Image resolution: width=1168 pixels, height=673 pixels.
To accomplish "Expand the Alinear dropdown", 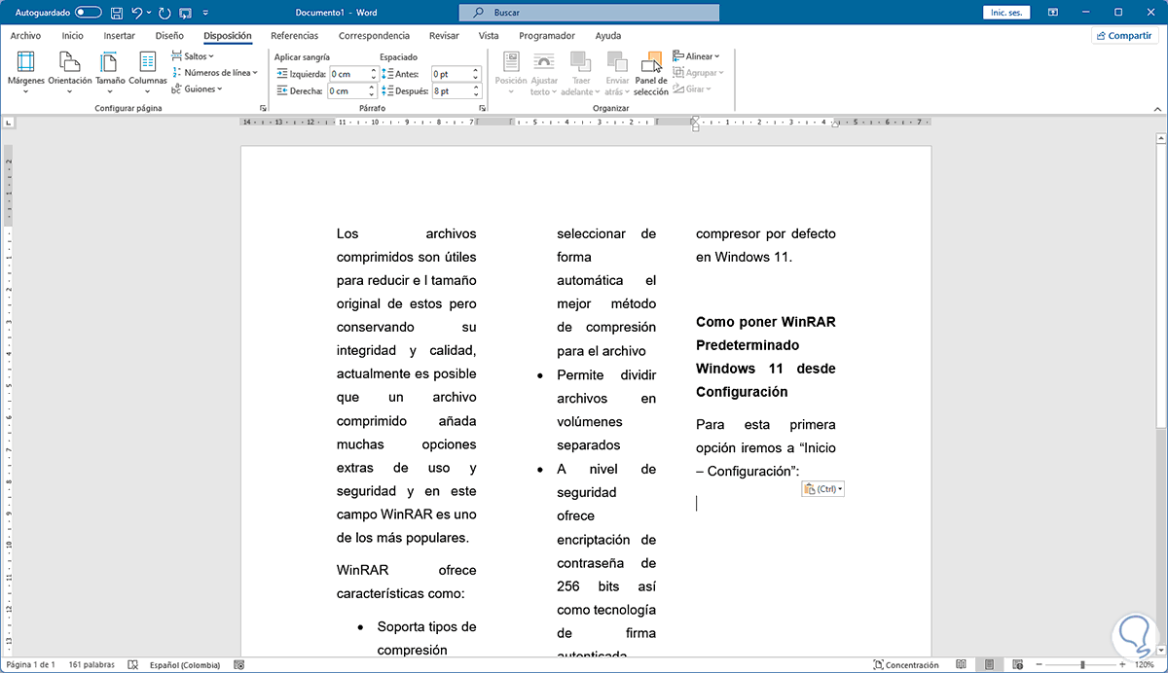I will [x=695, y=56].
